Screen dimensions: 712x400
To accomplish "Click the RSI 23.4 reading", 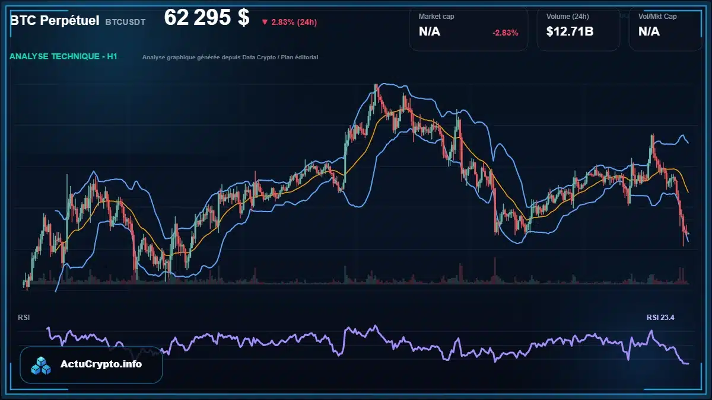I will point(660,318).
